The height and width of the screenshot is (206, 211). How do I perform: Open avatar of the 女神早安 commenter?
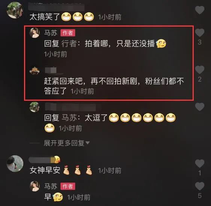(15, 164)
